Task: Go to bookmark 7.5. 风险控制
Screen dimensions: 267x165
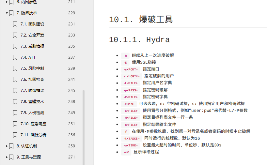Action: [x=32, y=68]
